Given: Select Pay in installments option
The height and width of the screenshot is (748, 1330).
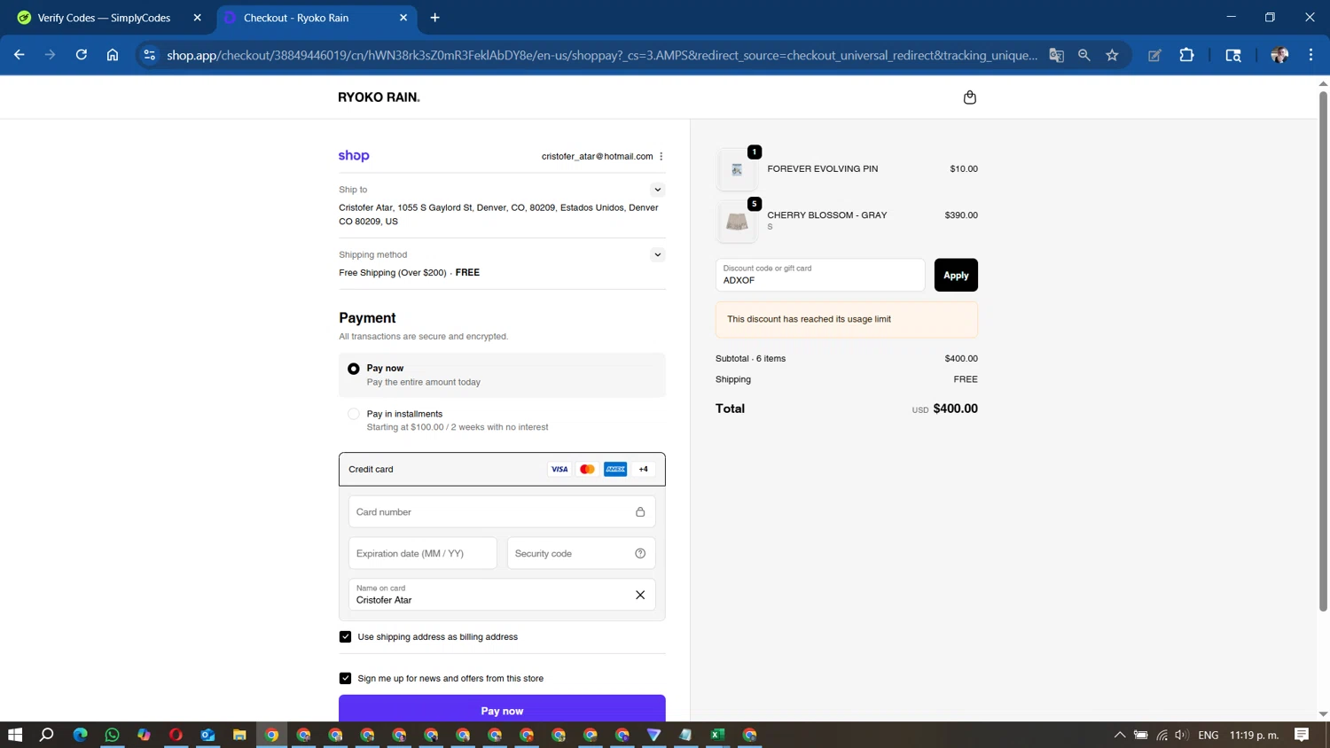Looking at the screenshot, I should pos(354,414).
